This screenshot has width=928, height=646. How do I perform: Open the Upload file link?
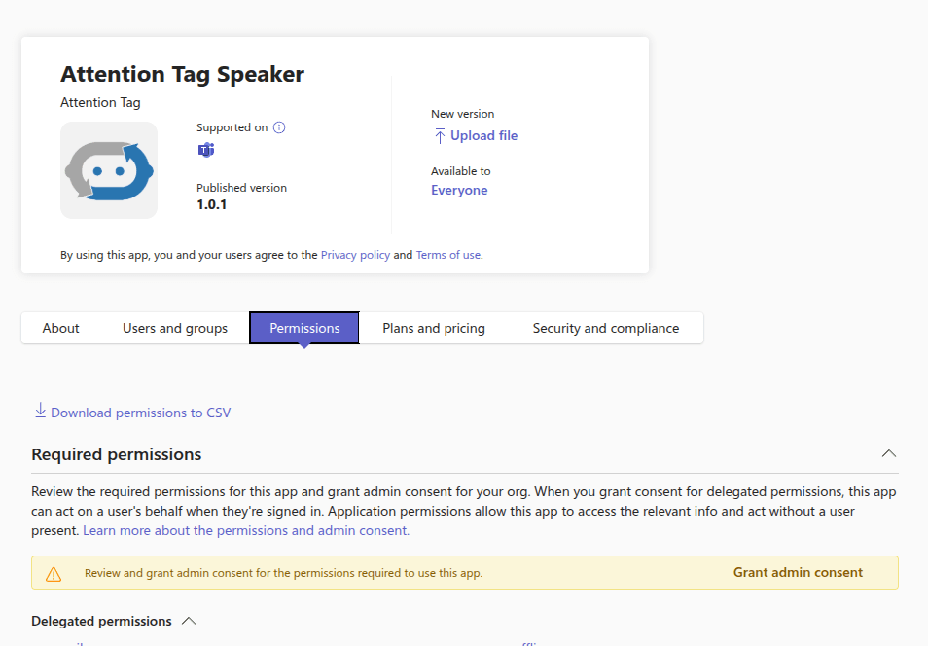[483, 136]
